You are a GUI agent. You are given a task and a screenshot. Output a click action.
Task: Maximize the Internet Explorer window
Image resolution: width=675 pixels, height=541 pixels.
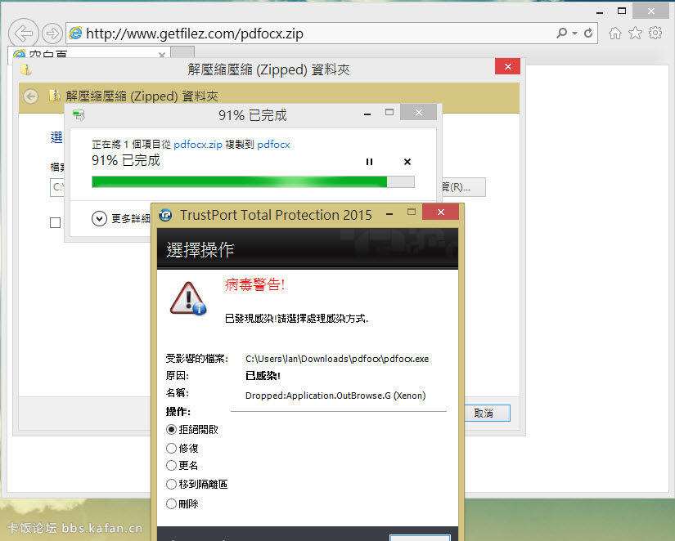point(622,11)
